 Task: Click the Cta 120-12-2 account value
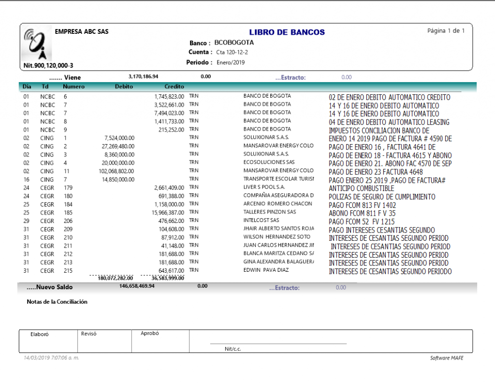pos(232,52)
